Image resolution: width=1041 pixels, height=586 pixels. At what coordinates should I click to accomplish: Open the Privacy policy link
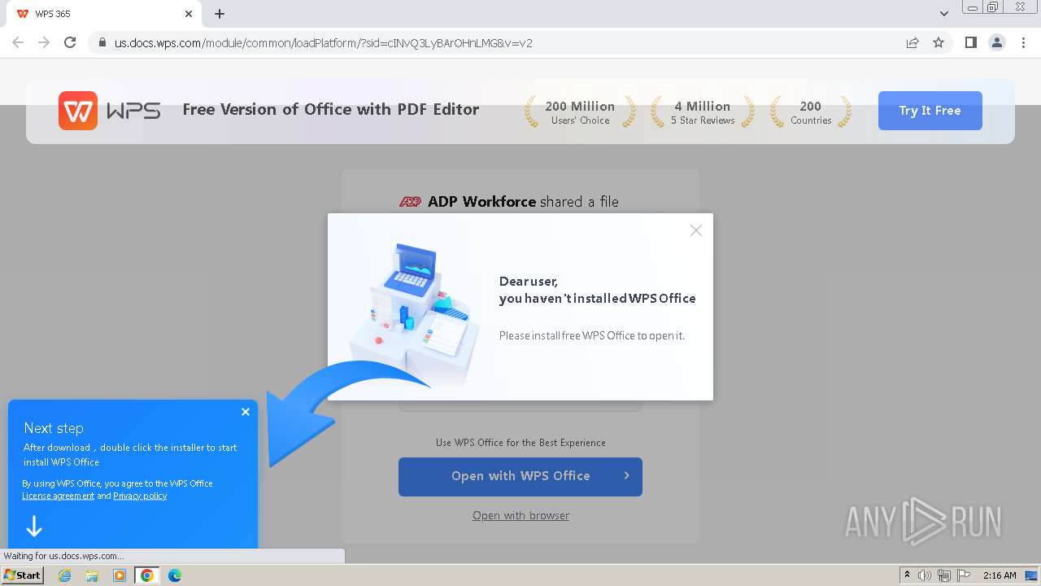click(140, 496)
